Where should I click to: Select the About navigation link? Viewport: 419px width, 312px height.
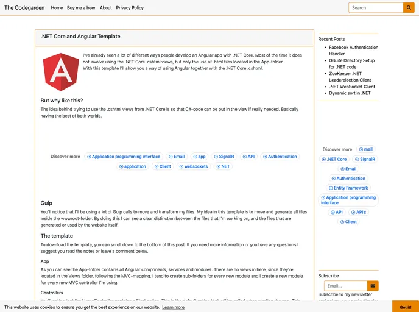coord(106,8)
